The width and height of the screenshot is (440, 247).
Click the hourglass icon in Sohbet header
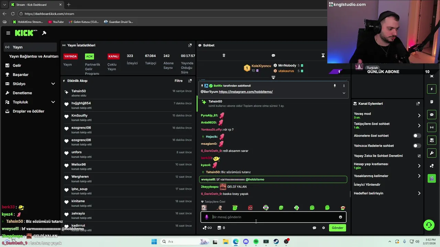pos(323,56)
